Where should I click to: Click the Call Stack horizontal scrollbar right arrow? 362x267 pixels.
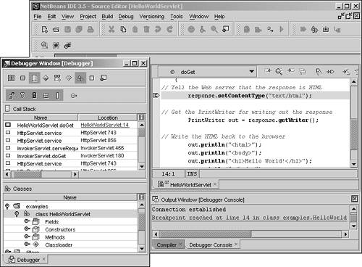point(75,174)
